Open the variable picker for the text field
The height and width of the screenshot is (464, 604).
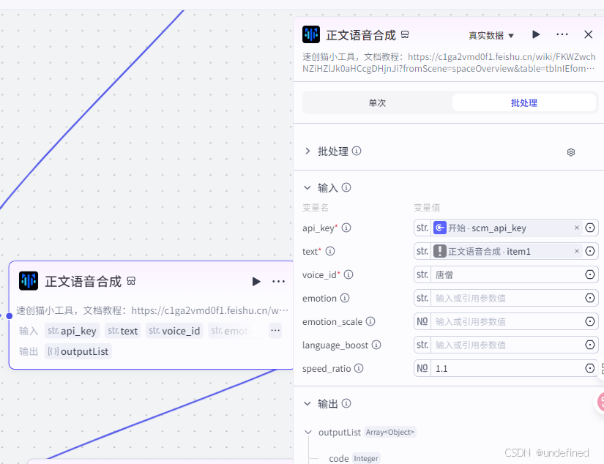coord(590,252)
